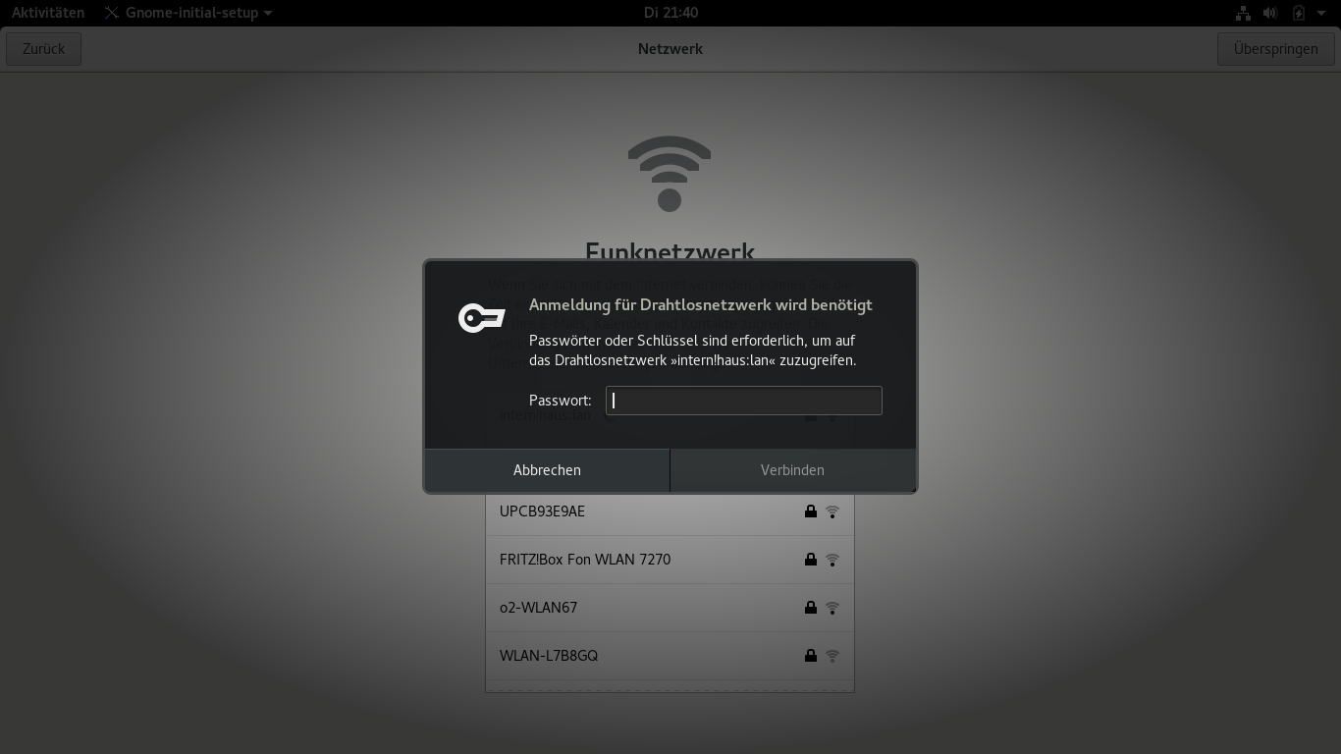Screen dimensions: 1341x754
Task: Click the key icon in password dialog
Action: (481, 318)
